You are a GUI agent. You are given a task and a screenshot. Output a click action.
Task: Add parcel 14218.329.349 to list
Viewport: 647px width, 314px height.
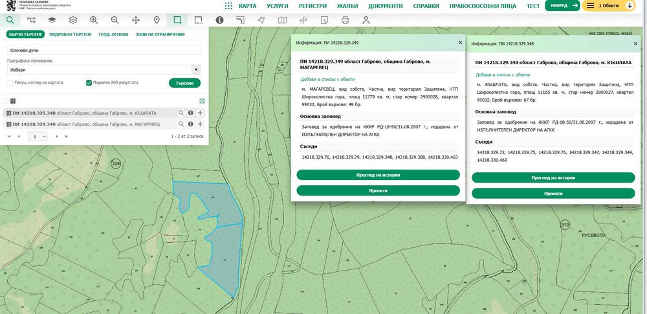pos(200,124)
